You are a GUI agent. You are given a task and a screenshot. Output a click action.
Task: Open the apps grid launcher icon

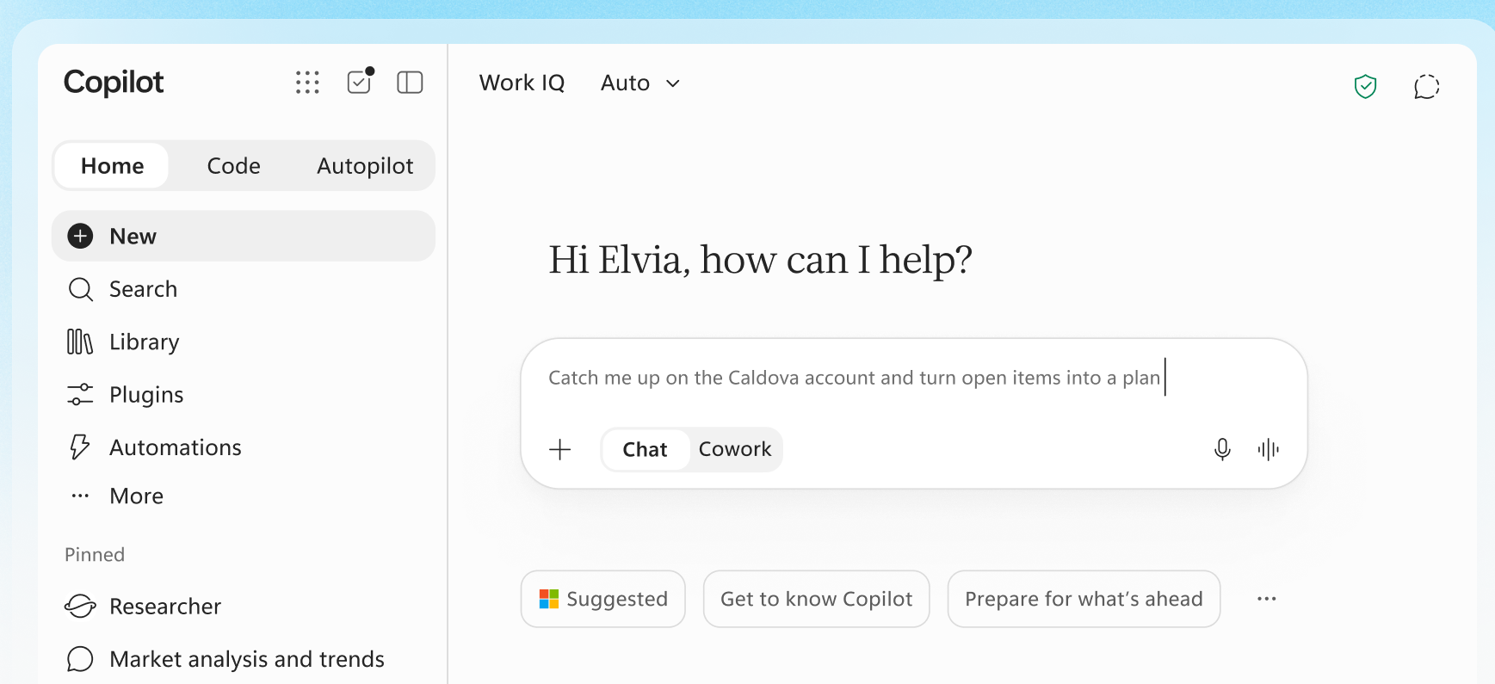(x=307, y=83)
